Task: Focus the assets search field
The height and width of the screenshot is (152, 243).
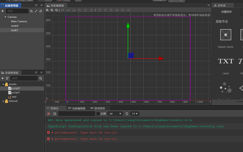Action: pos(24,78)
